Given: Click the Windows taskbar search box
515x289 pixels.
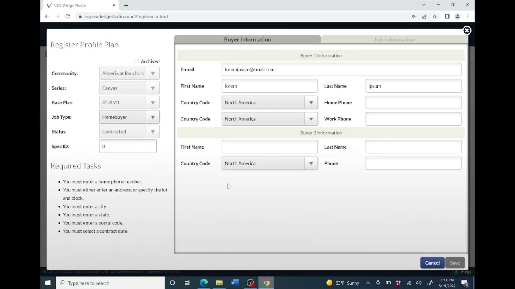Looking at the screenshot, I should [x=110, y=283].
